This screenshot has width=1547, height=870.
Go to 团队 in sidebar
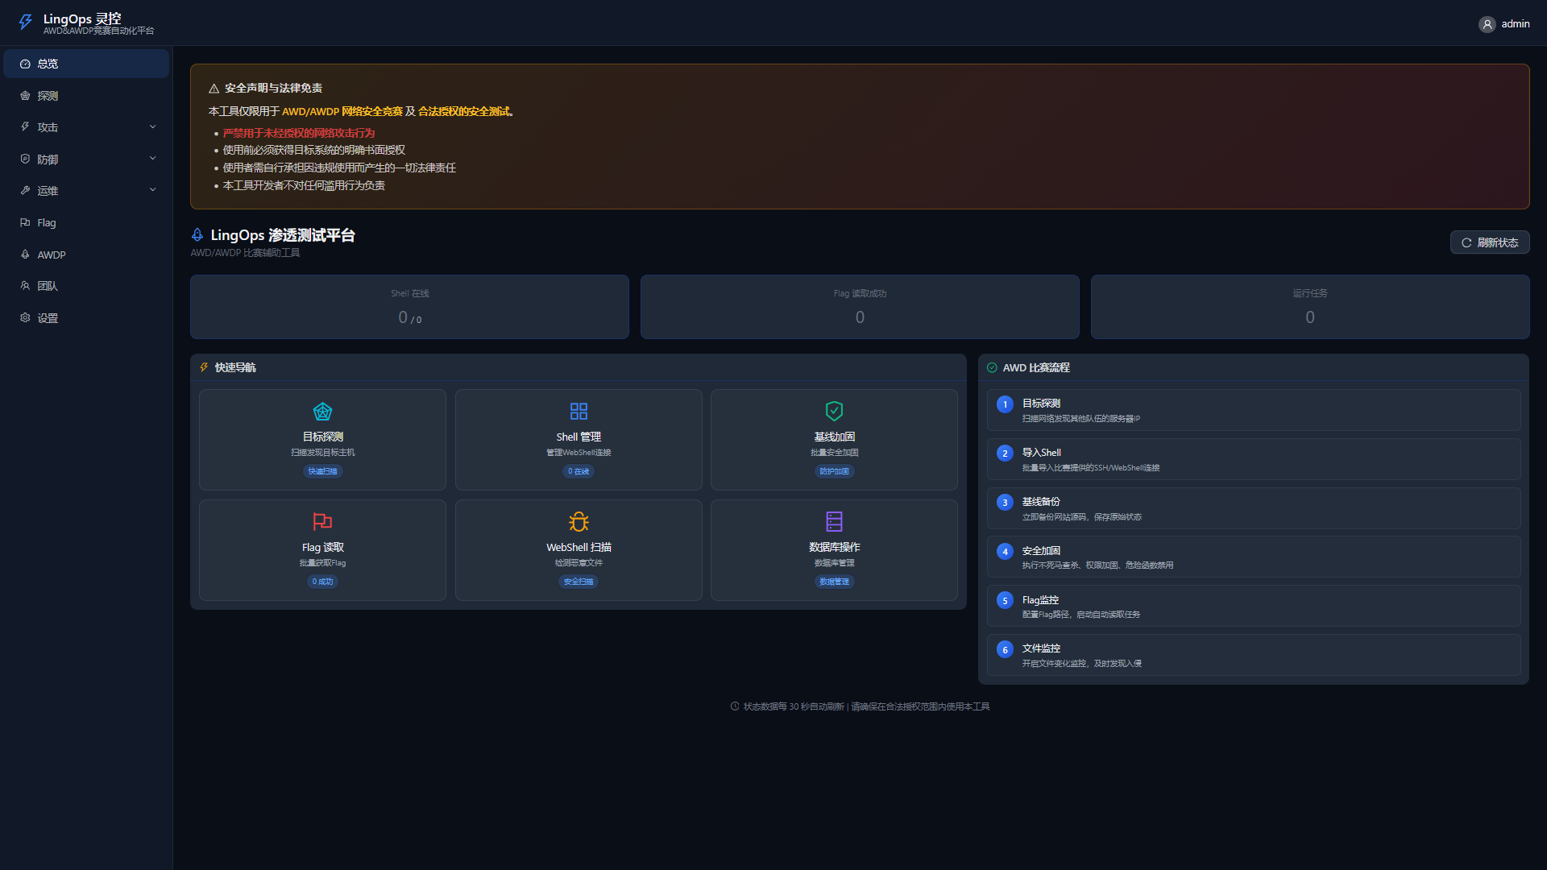pyautogui.click(x=48, y=286)
